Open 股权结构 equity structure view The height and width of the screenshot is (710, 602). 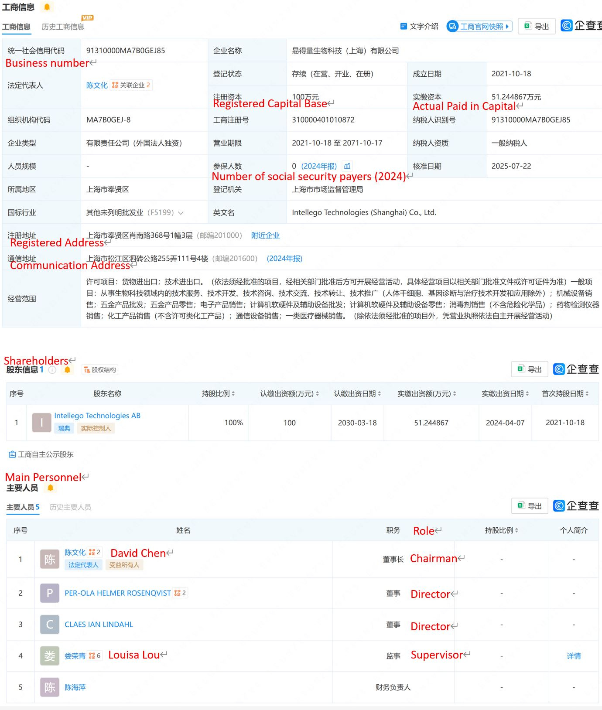pyautogui.click(x=100, y=370)
